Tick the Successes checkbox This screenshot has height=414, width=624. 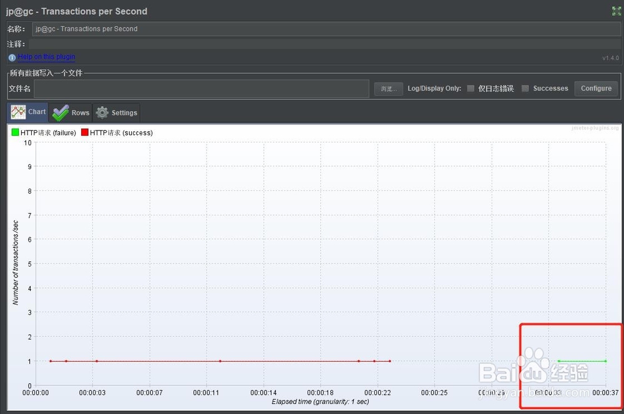click(x=525, y=89)
